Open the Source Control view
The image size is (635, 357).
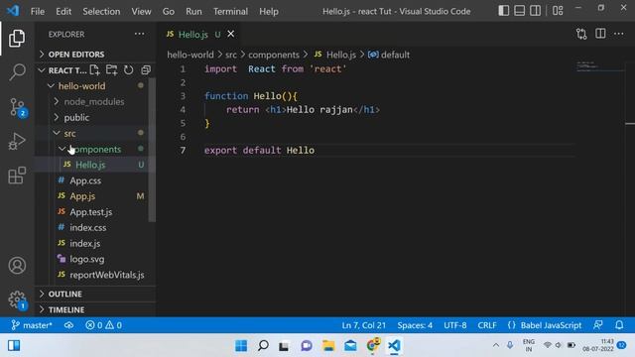(17, 107)
